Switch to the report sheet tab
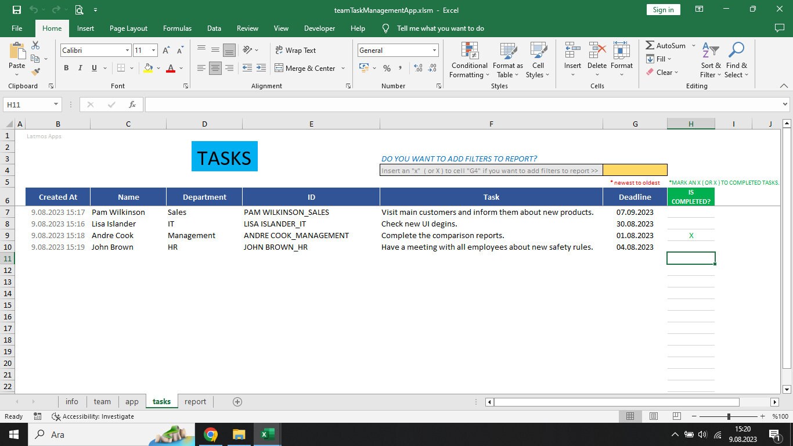 coord(195,401)
